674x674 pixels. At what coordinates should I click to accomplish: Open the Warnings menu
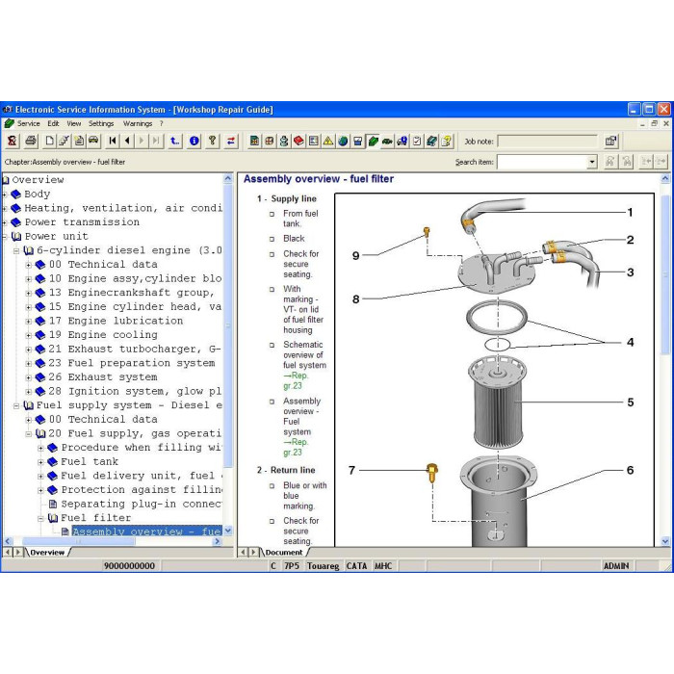click(x=138, y=124)
